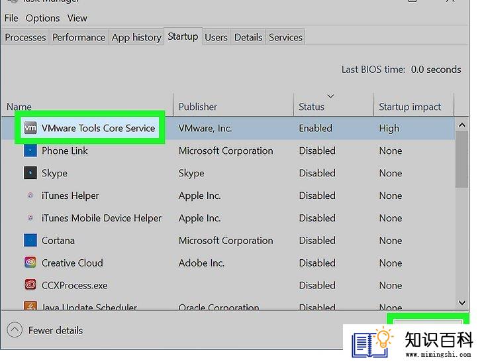
Task: Select the Cortana entry name
Action: point(58,241)
